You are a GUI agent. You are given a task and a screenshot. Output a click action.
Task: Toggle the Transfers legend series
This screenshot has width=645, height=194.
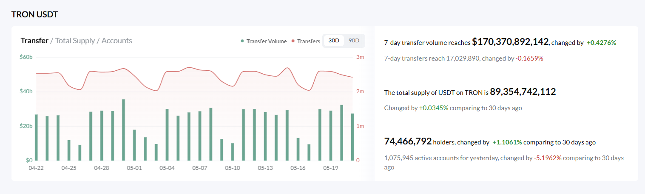pyautogui.click(x=306, y=41)
